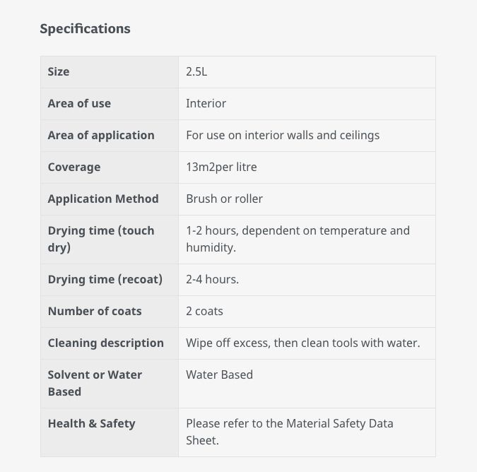Click the Brush or roller value
The image size is (477, 472).
[224, 199]
